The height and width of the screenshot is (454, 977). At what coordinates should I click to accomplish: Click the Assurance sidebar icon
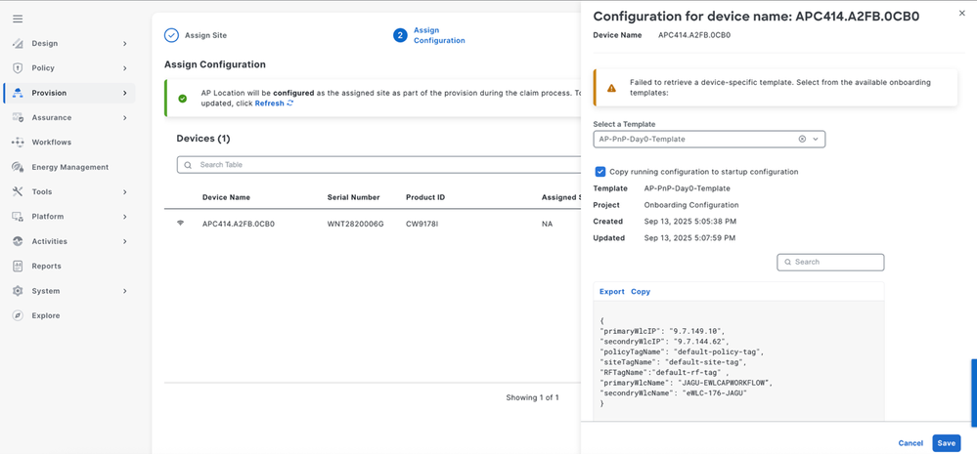point(18,117)
